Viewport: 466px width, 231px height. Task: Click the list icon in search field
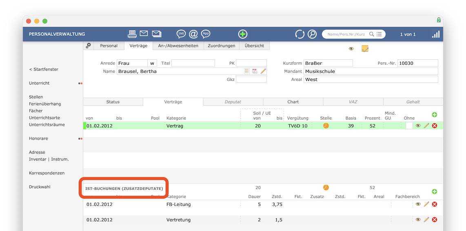tap(379, 34)
